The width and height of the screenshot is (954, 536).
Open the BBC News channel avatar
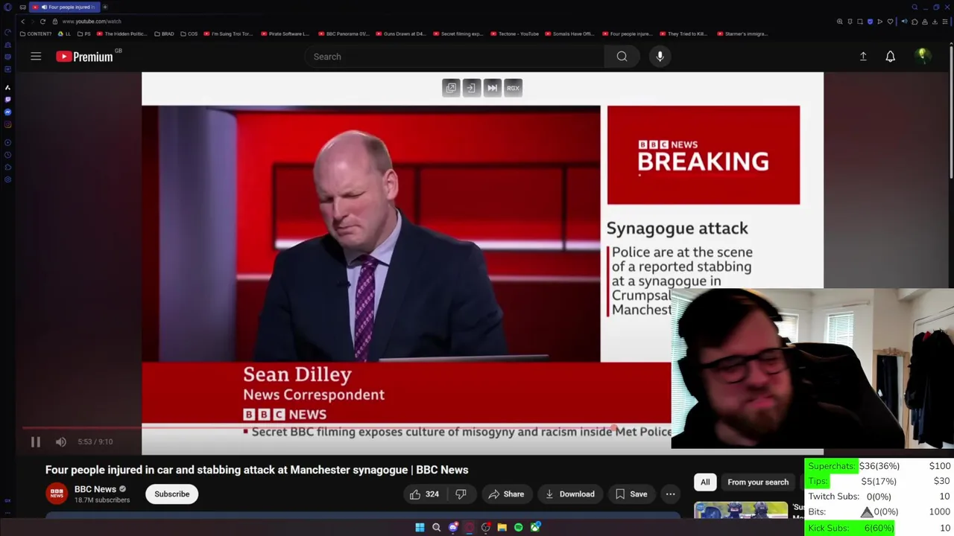tap(57, 494)
